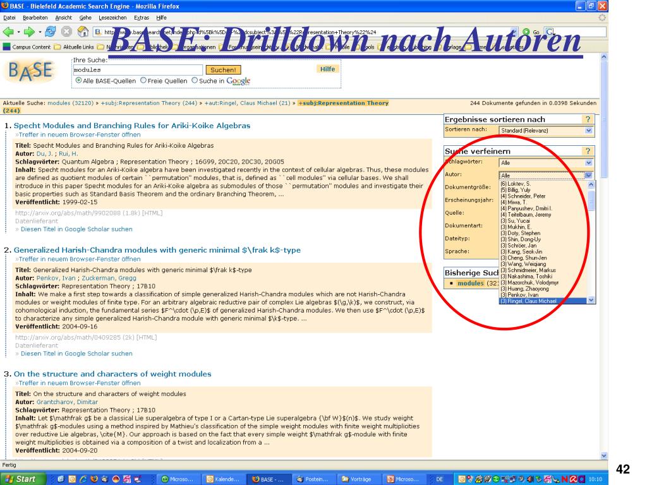Viewport: 647px width, 485px height.
Task: Open On the structure and characters result
Action: click(x=112, y=374)
